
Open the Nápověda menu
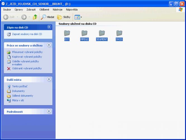point(72,10)
